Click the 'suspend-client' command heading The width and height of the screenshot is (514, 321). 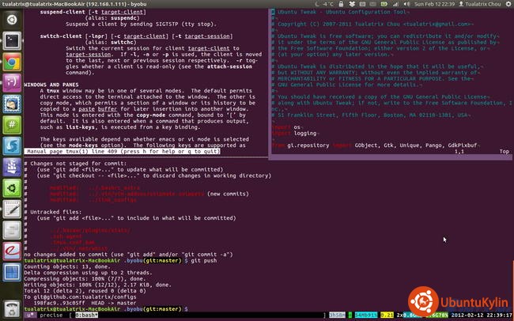click(62, 12)
